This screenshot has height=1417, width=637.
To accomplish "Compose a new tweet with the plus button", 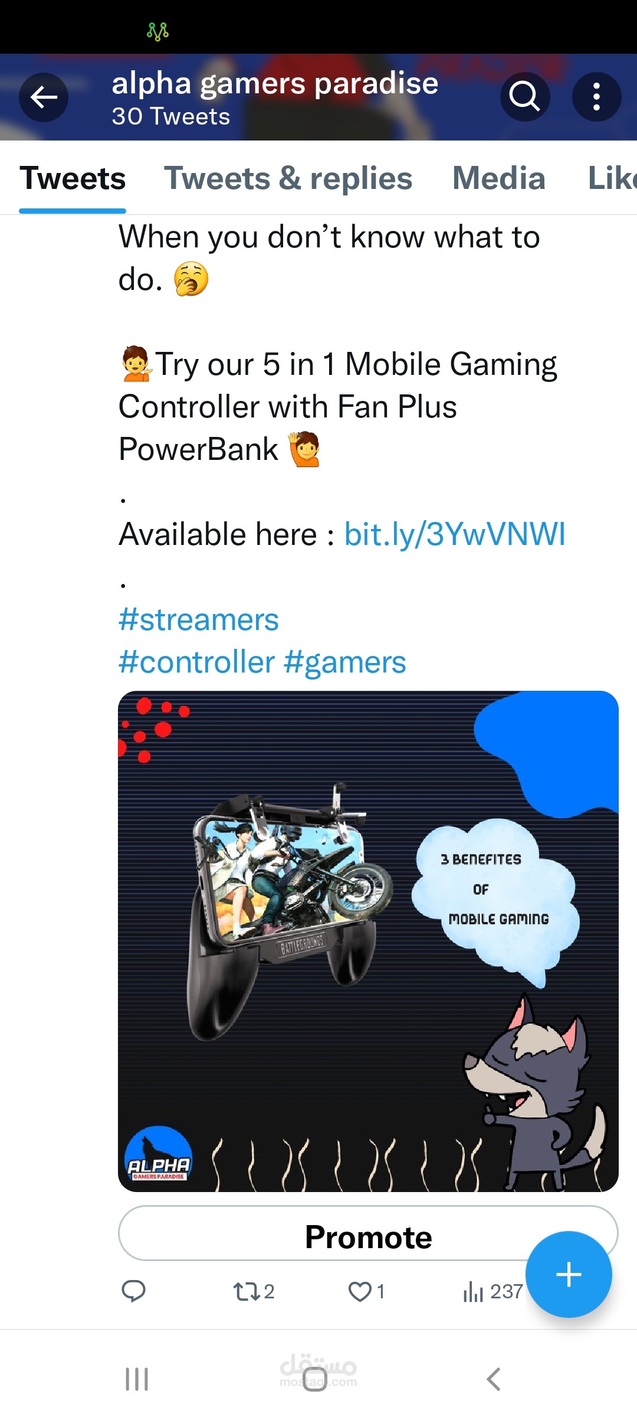I will click(x=569, y=1274).
